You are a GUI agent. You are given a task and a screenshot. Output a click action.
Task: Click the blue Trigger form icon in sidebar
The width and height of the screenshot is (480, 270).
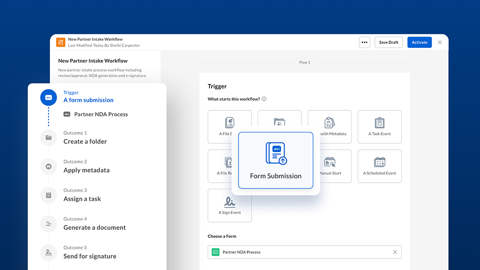(x=48, y=97)
